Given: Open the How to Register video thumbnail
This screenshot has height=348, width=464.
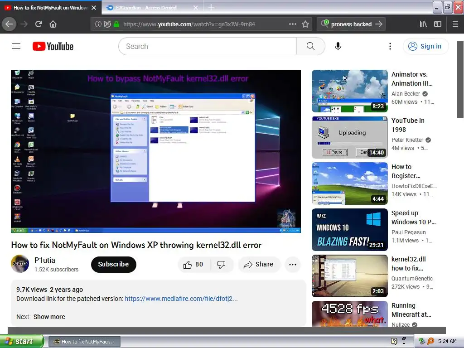Looking at the screenshot, I should tap(350, 184).
